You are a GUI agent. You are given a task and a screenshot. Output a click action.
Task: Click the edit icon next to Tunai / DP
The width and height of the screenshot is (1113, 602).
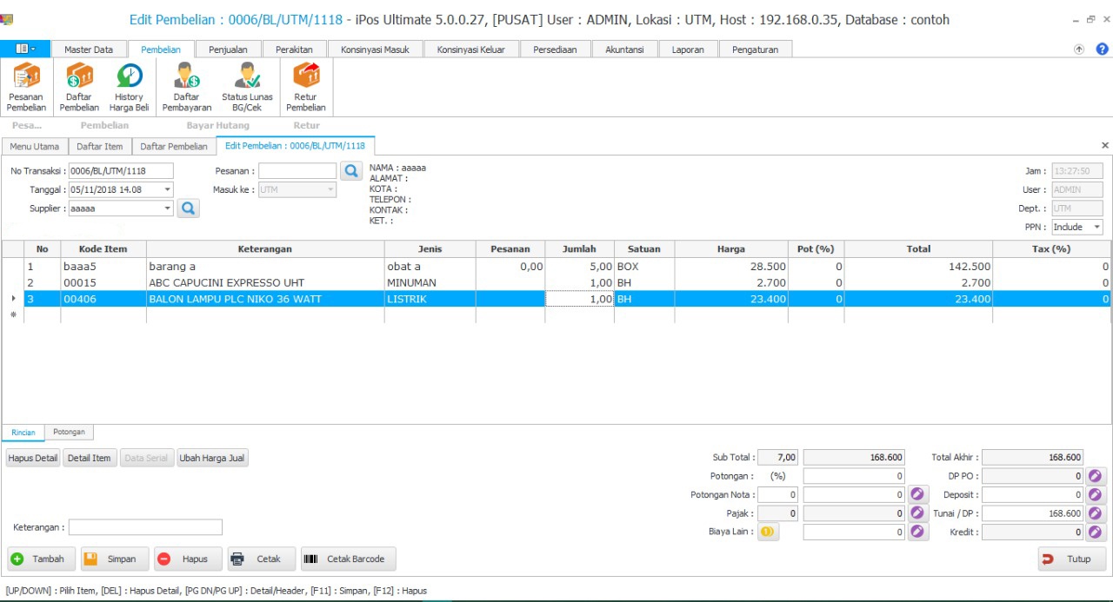[x=1095, y=513]
